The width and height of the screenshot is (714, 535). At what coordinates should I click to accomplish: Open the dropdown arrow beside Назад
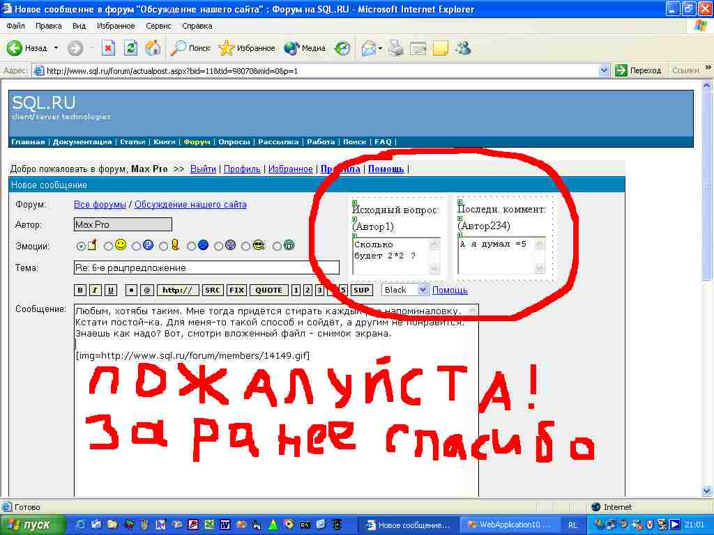(x=56, y=48)
